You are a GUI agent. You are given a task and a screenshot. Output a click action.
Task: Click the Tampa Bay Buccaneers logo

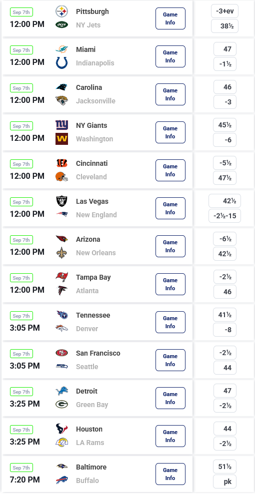point(62,277)
